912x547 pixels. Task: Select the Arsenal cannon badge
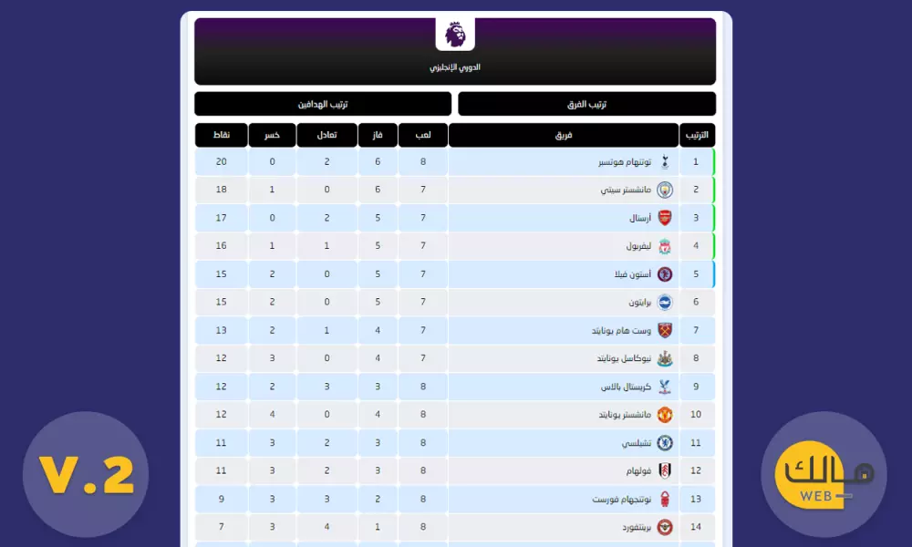[664, 217]
